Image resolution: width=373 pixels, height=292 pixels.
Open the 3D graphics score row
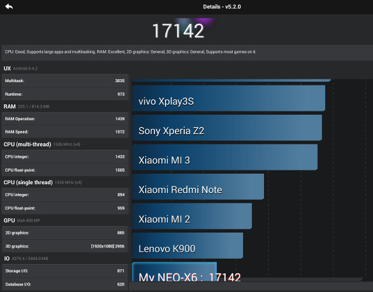pos(65,246)
